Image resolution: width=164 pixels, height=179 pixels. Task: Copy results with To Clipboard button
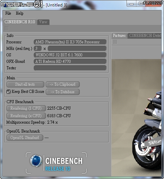[x=63, y=84]
